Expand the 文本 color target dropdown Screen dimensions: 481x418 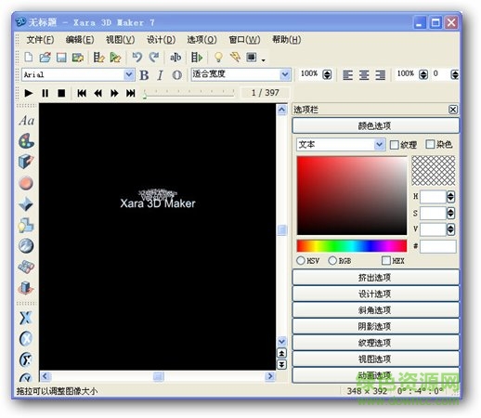[x=379, y=145]
